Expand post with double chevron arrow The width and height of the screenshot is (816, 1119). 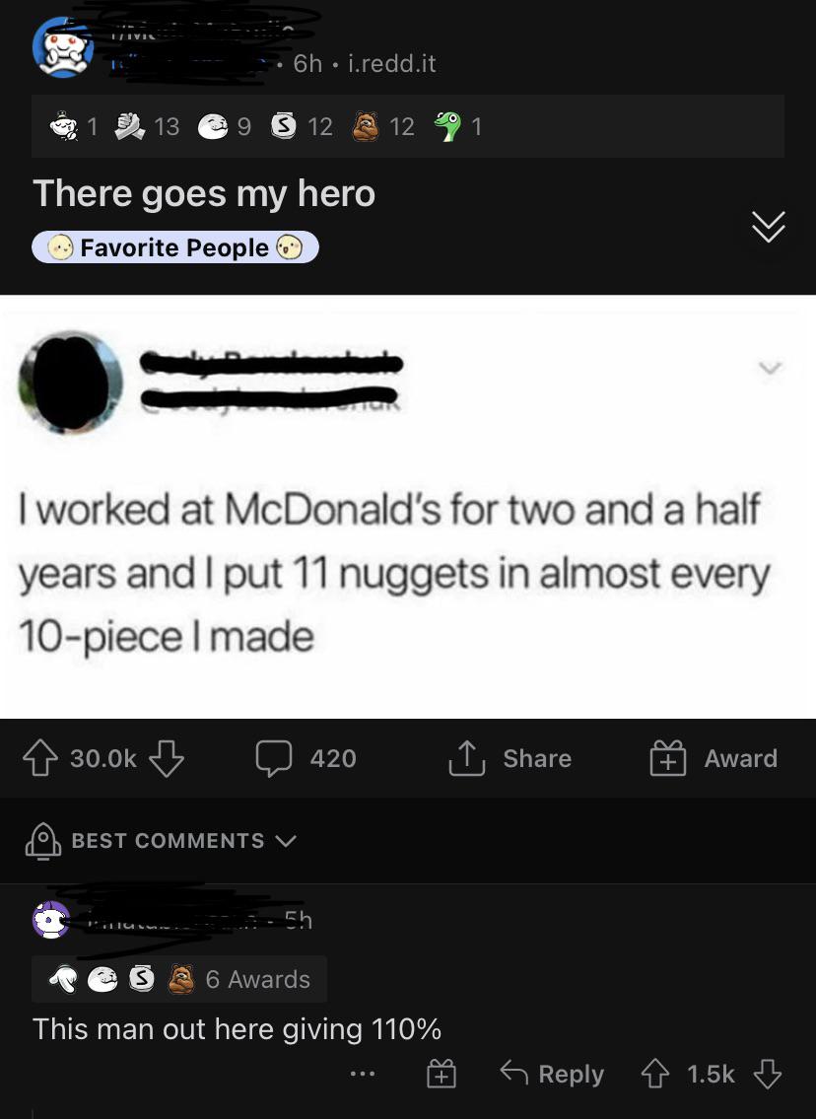coord(769,227)
